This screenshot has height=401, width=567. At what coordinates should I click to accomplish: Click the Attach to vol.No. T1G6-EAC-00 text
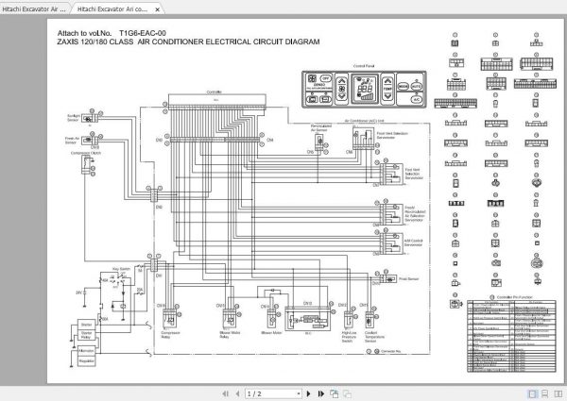tap(112, 33)
